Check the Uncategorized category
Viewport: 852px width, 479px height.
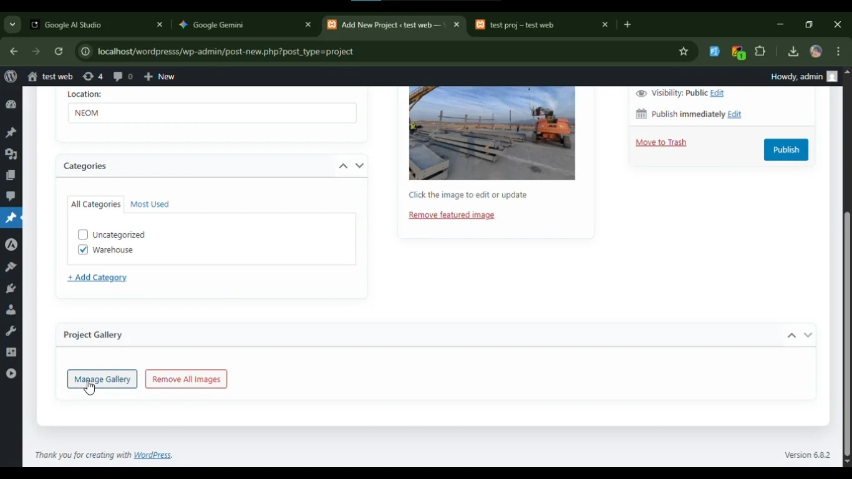click(83, 235)
